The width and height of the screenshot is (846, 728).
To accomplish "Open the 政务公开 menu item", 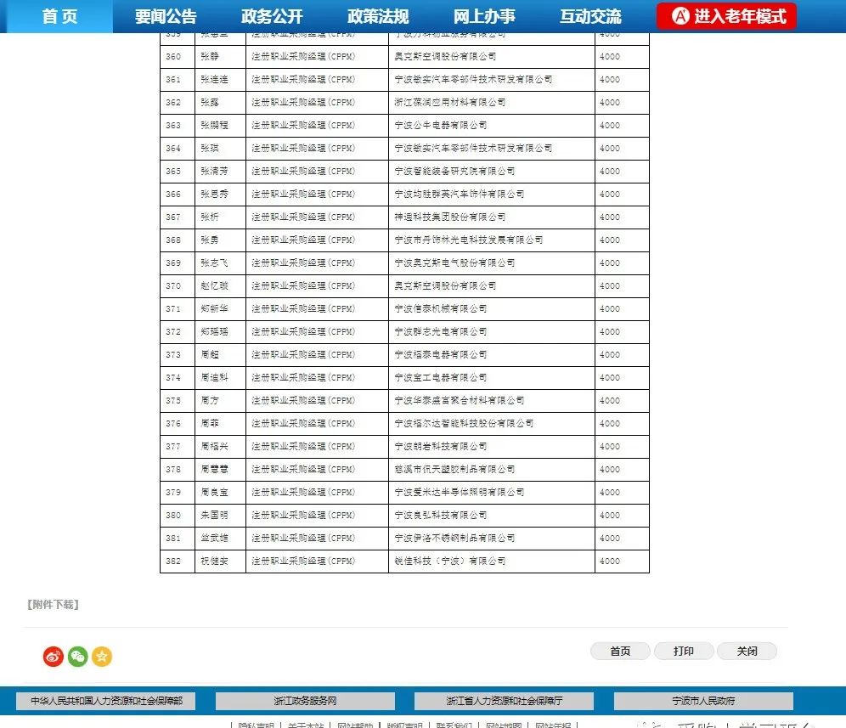I will pos(272,16).
